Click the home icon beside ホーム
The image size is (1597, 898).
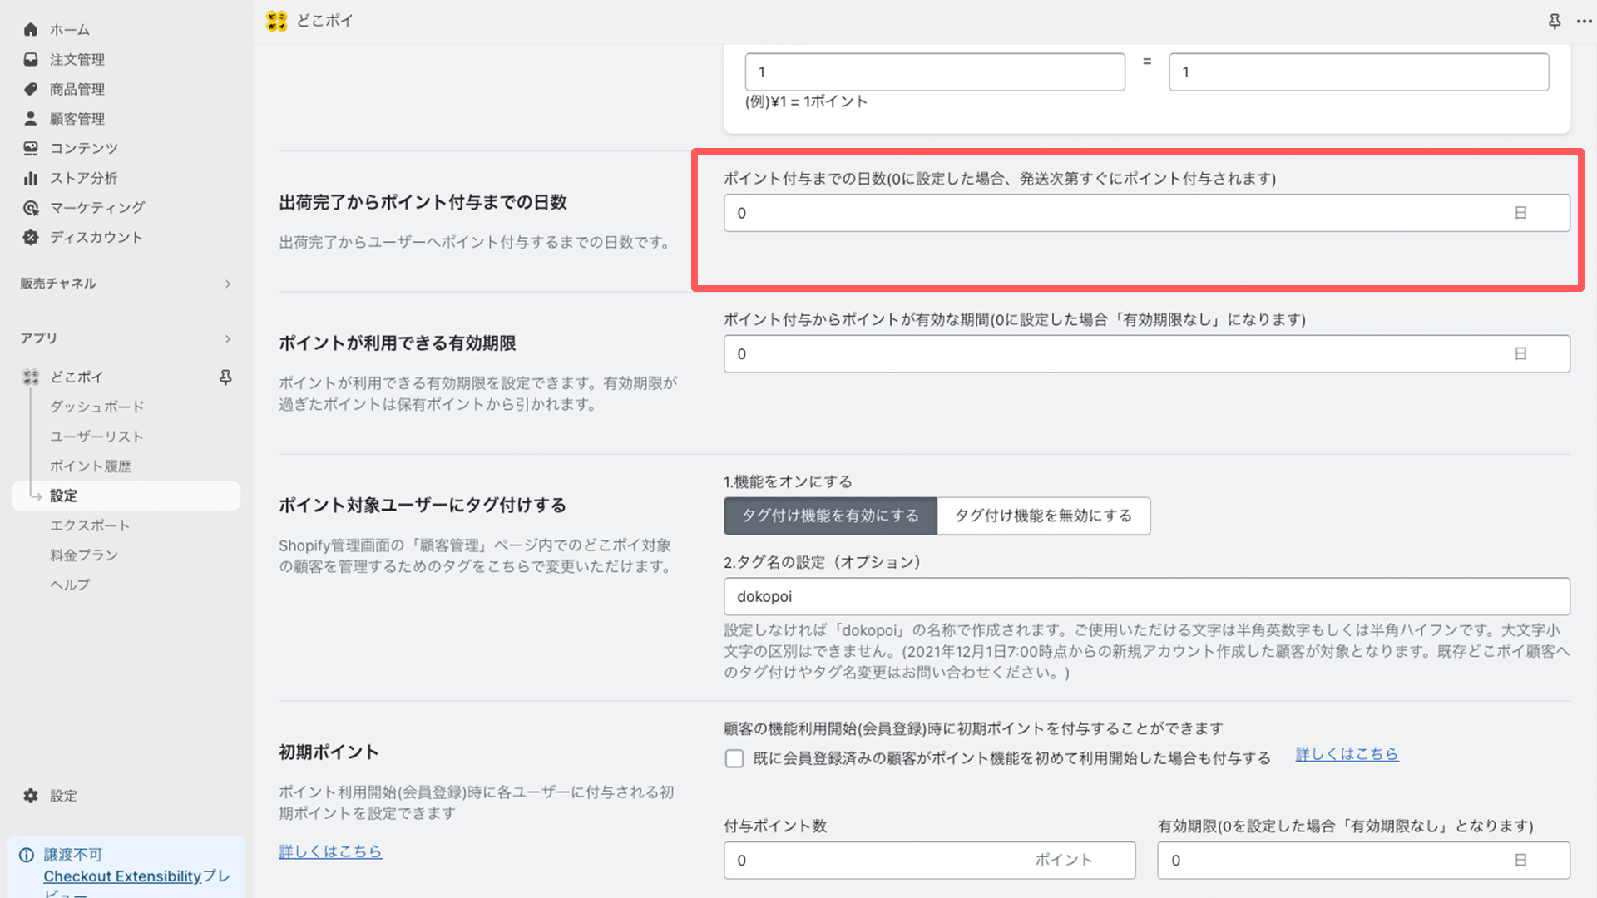tap(31, 29)
